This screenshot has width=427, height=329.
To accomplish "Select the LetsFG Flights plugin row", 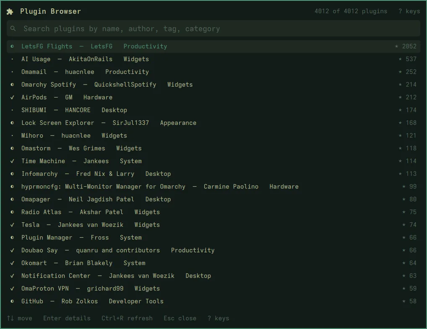I will click(213, 46).
